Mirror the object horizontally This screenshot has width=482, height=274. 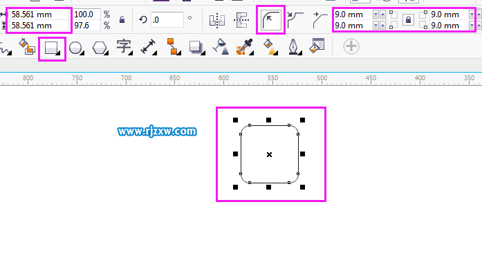click(217, 20)
